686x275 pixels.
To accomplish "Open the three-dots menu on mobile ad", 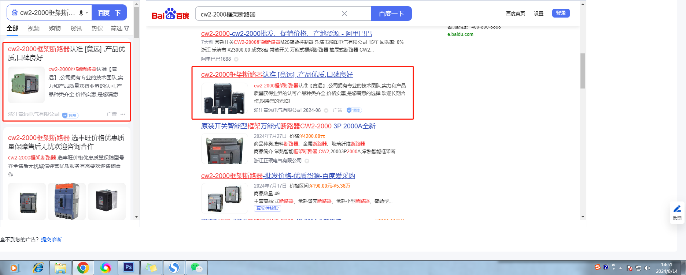I will (123, 114).
